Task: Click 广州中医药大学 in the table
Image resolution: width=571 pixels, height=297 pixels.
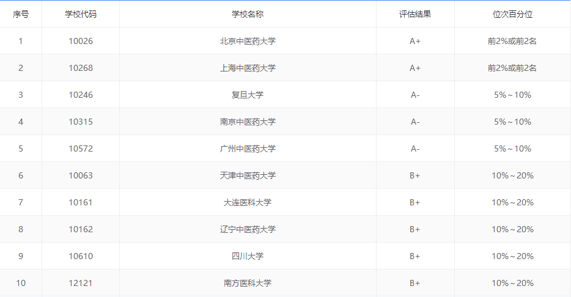Action: tap(248, 148)
